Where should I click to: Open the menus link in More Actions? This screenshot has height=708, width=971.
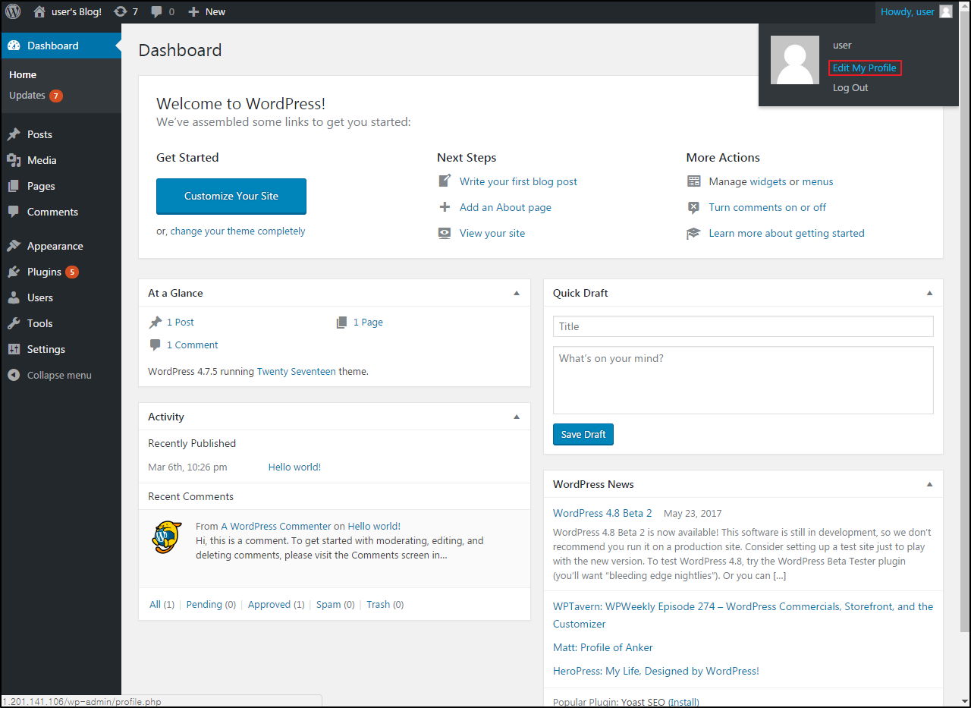coord(818,181)
